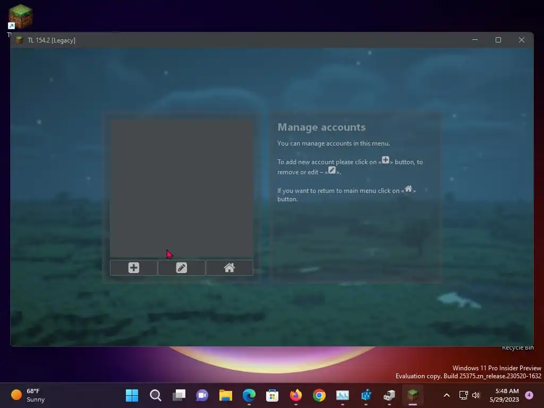This screenshot has height=408, width=544.
Task: Launch Firefox from taskbar
Action: pos(295,395)
